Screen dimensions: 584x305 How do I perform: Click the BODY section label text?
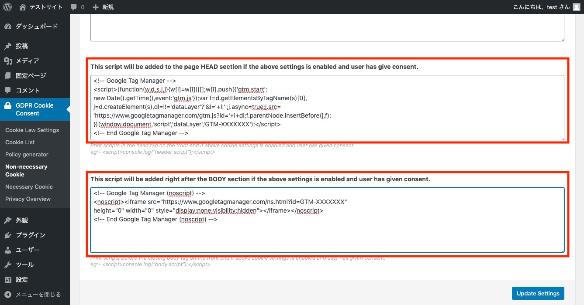(x=260, y=179)
